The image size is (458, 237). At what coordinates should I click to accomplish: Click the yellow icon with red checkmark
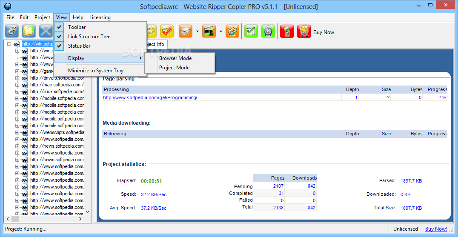[x=167, y=31]
